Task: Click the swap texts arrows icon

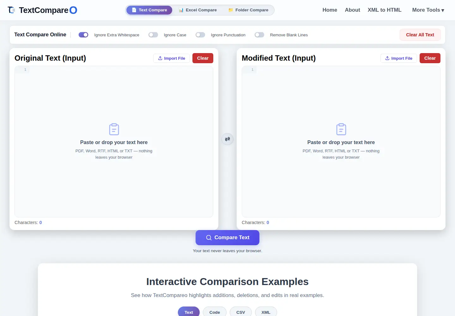Action: point(227,139)
